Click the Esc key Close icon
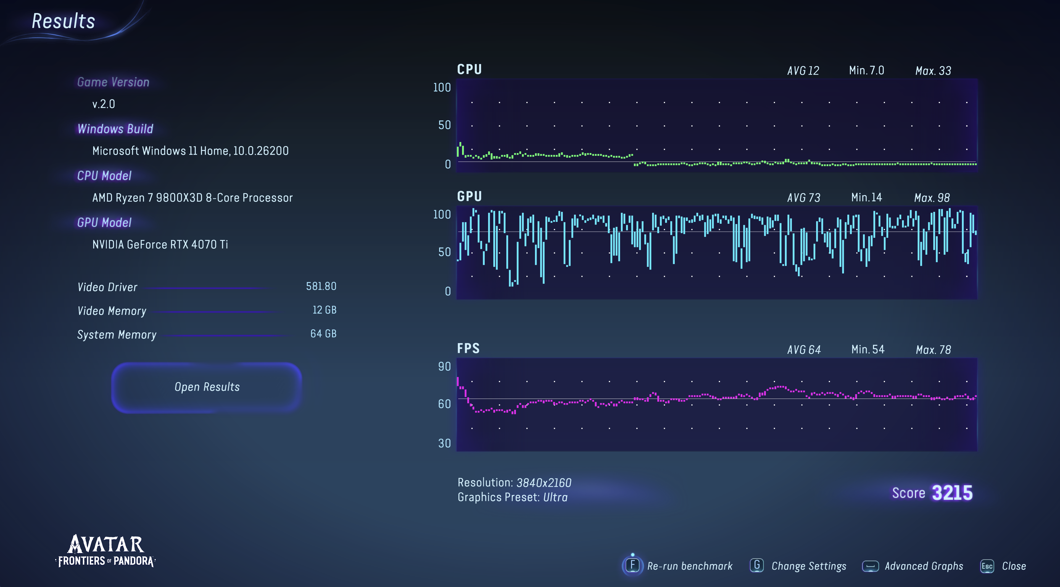The height and width of the screenshot is (587, 1060). [x=987, y=566]
